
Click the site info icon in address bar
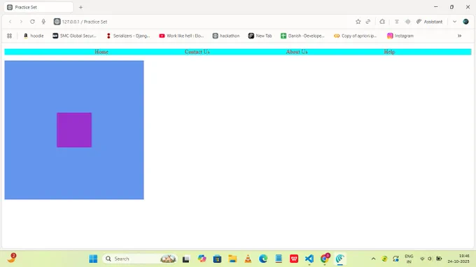[x=57, y=22]
